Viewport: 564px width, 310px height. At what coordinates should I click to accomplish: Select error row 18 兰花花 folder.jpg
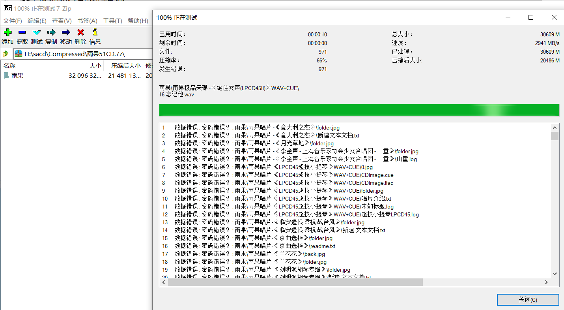[x=355, y=262]
